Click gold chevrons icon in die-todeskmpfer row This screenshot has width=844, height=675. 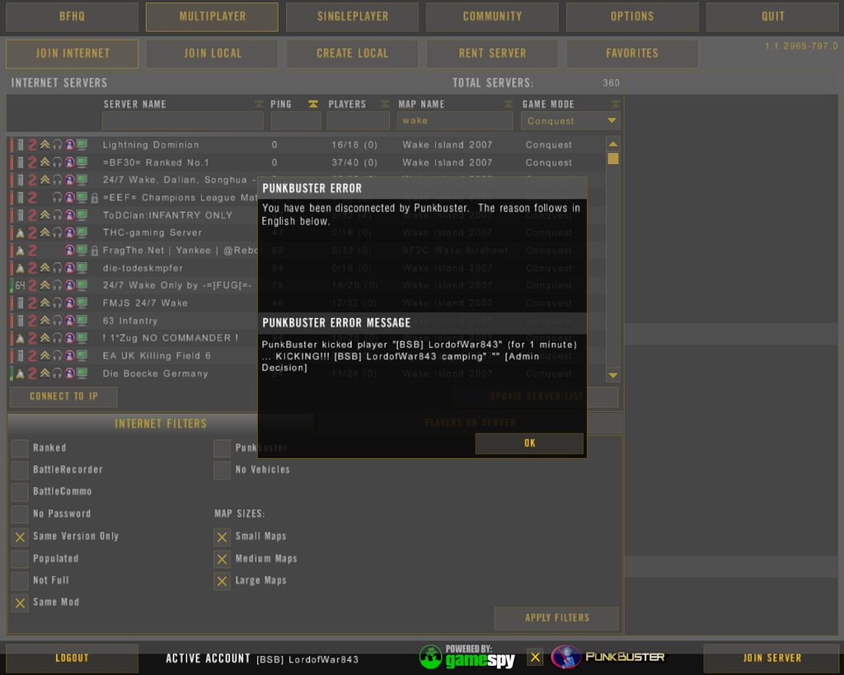coord(45,268)
